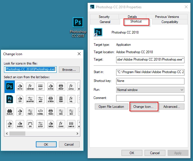Click the empty Comment field
Screen dimensions: 193x161
tap(150, 98)
